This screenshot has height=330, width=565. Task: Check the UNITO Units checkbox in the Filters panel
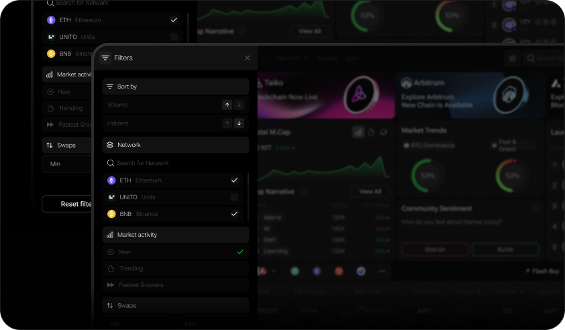click(x=234, y=197)
